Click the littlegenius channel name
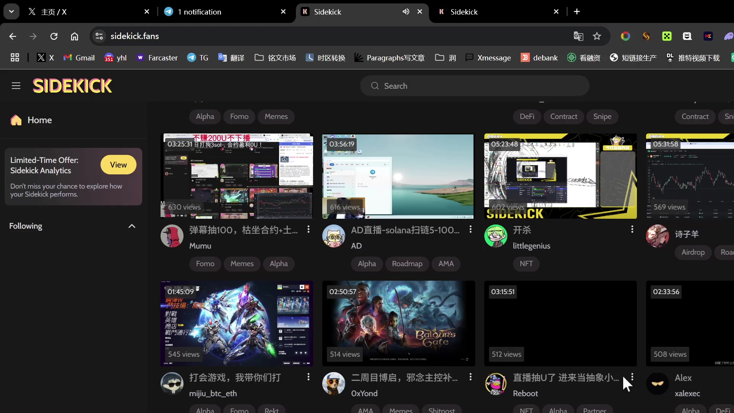 [531, 246]
